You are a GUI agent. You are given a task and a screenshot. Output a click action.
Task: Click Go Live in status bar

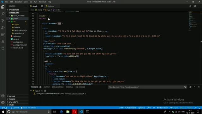174,108
